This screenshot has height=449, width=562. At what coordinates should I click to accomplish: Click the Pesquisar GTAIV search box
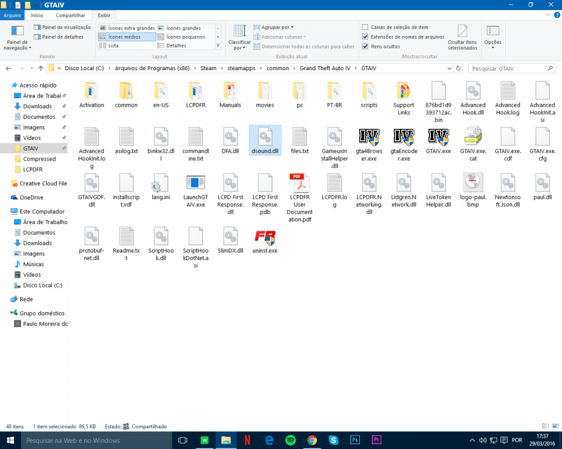[x=513, y=68]
